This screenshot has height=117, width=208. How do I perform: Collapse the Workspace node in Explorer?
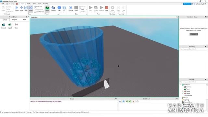point(181,84)
